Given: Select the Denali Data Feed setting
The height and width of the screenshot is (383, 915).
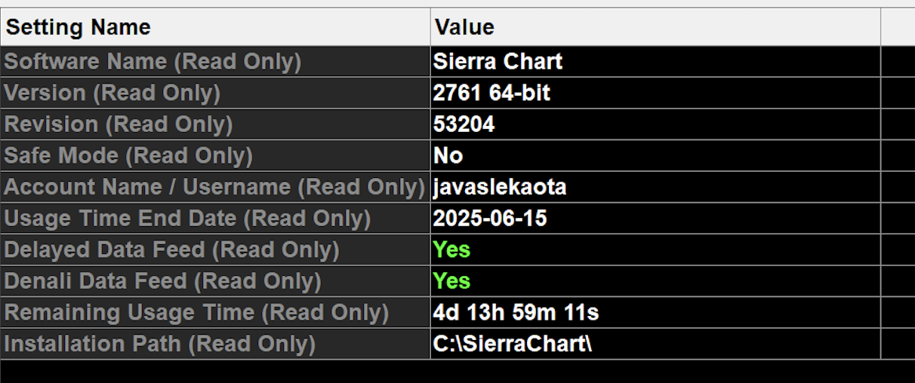Looking at the screenshot, I should click(x=163, y=281).
